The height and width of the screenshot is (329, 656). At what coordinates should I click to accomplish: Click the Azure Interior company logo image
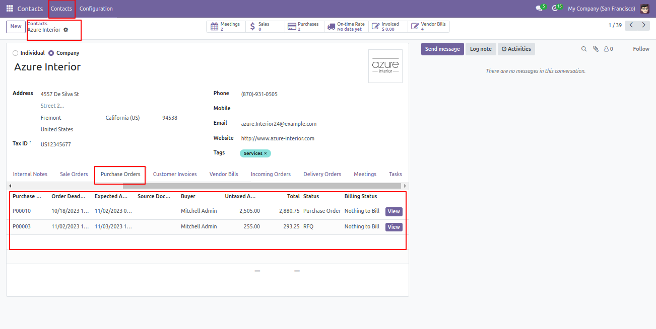[385, 66]
